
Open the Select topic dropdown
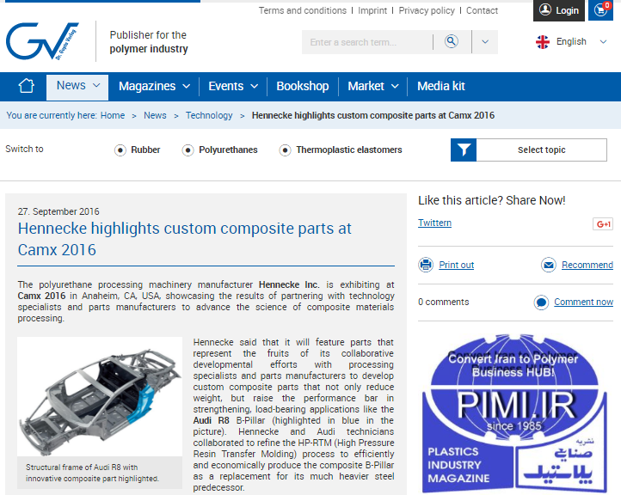pyautogui.click(x=529, y=150)
